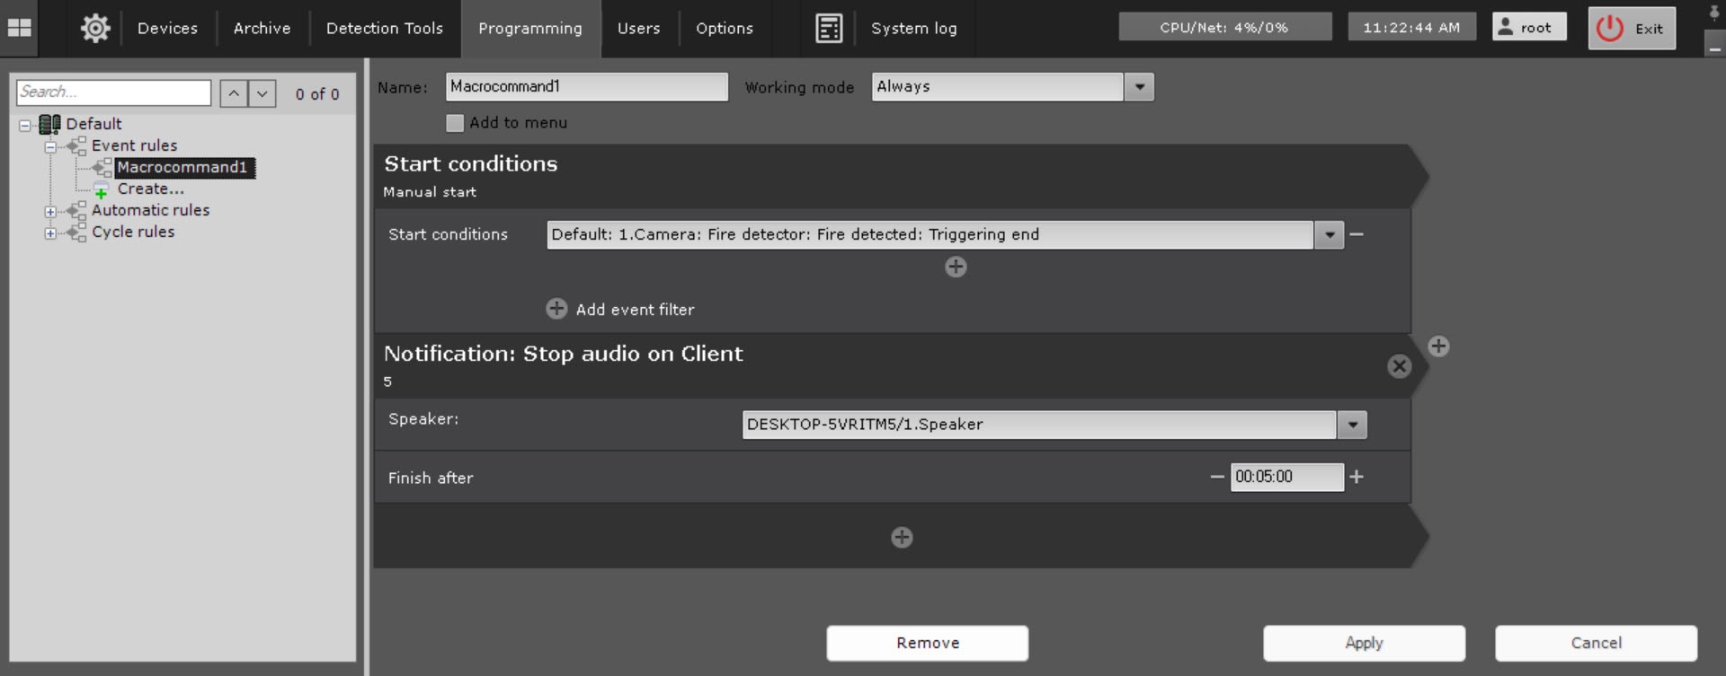Expand the Automatic rules branch
Screen dimensions: 1726x676
51,211
